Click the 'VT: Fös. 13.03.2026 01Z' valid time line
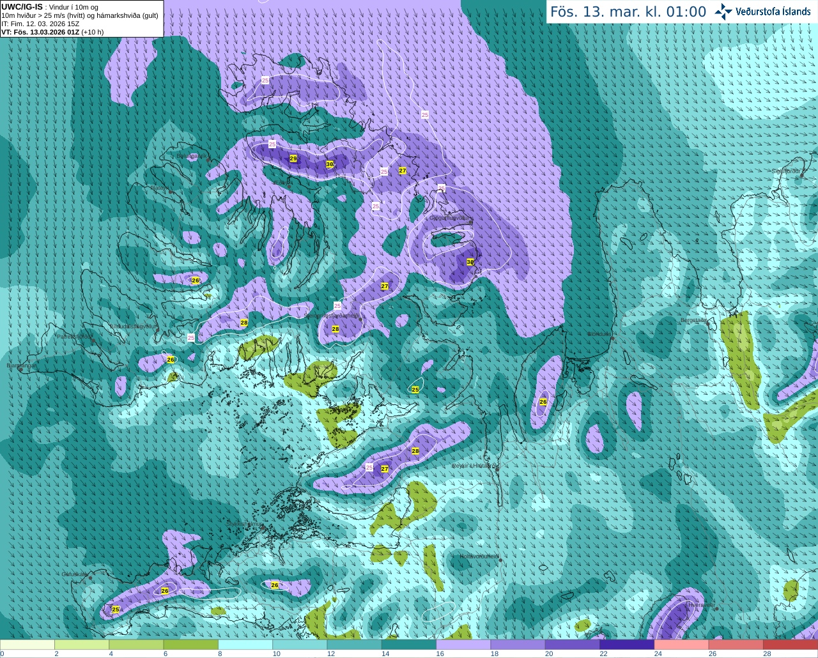The image size is (818, 658). pos(52,32)
